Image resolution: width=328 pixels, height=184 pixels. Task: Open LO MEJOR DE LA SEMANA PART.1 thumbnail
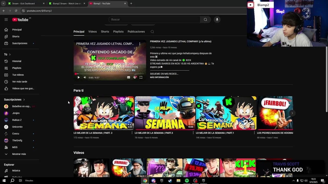pos(226,113)
